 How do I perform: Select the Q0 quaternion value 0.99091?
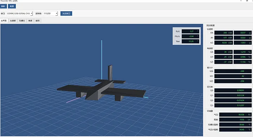click(233, 90)
